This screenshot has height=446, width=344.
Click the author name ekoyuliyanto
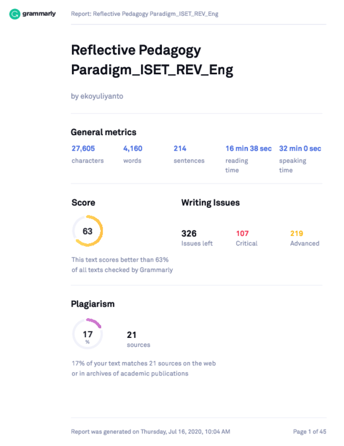(x=102, y=96)
